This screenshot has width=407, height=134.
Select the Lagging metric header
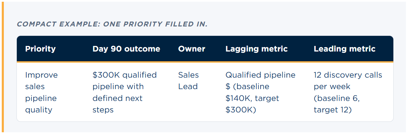pos(256,49)
